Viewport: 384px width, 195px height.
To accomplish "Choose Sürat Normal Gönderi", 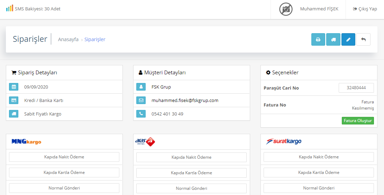I will (x=319, y=188).
